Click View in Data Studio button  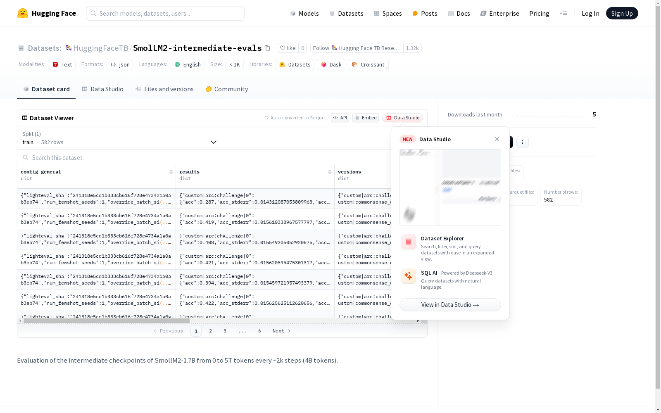click(450, 305)
